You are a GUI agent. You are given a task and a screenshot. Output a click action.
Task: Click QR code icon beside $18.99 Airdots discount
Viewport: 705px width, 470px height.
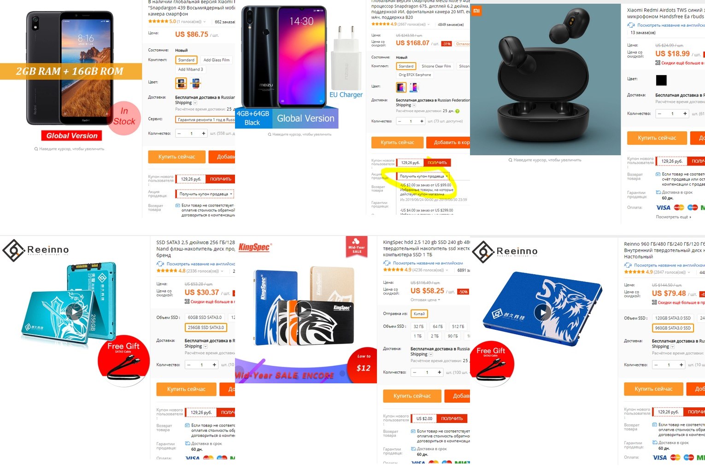[x=658, y=63]
